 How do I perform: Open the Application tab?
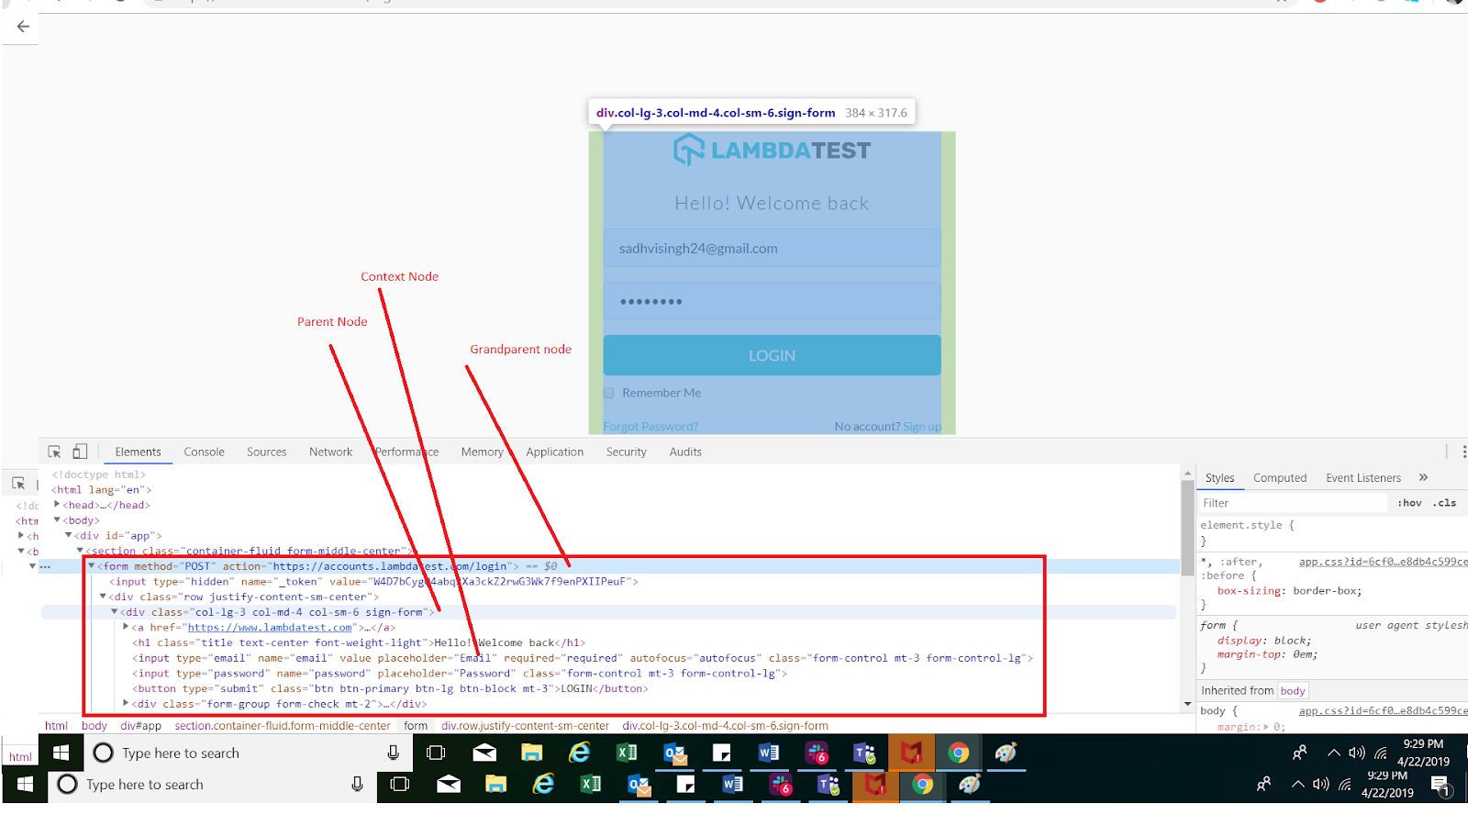(x=554, y=452)
